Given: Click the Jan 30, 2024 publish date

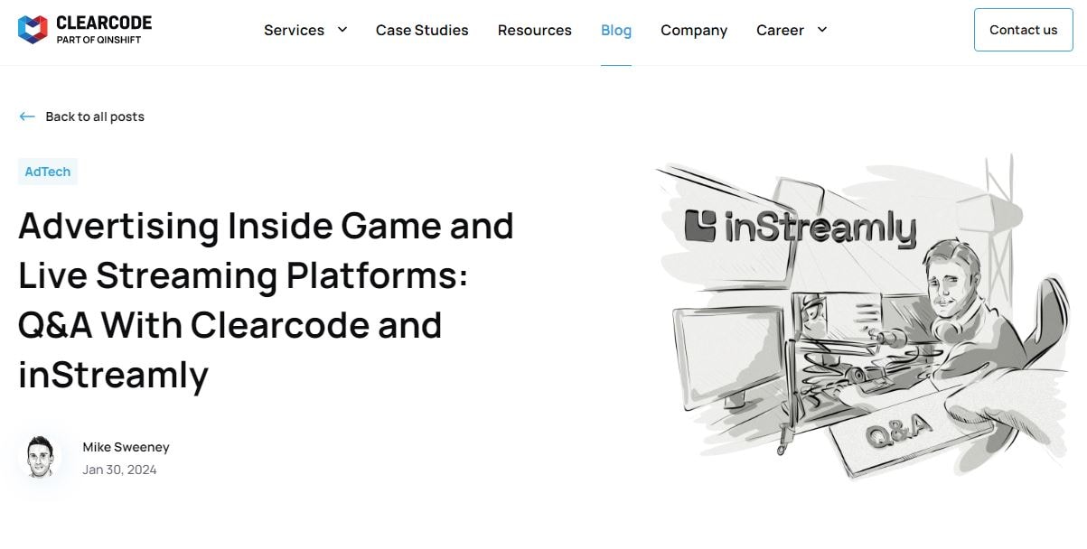Looking at the screenshot, I should (x=119, y=470).
